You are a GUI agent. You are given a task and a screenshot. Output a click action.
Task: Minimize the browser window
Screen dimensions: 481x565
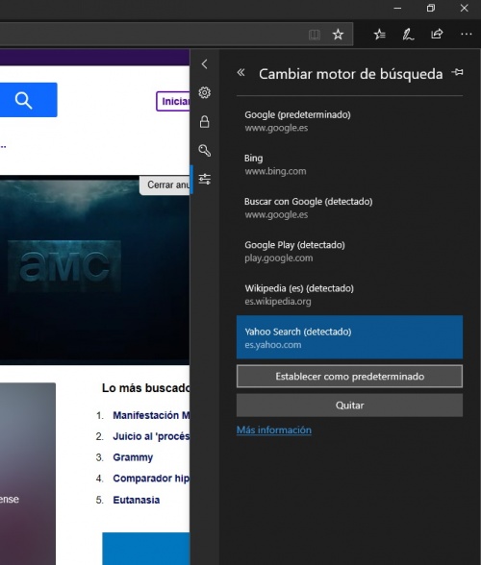coord(397,8)
